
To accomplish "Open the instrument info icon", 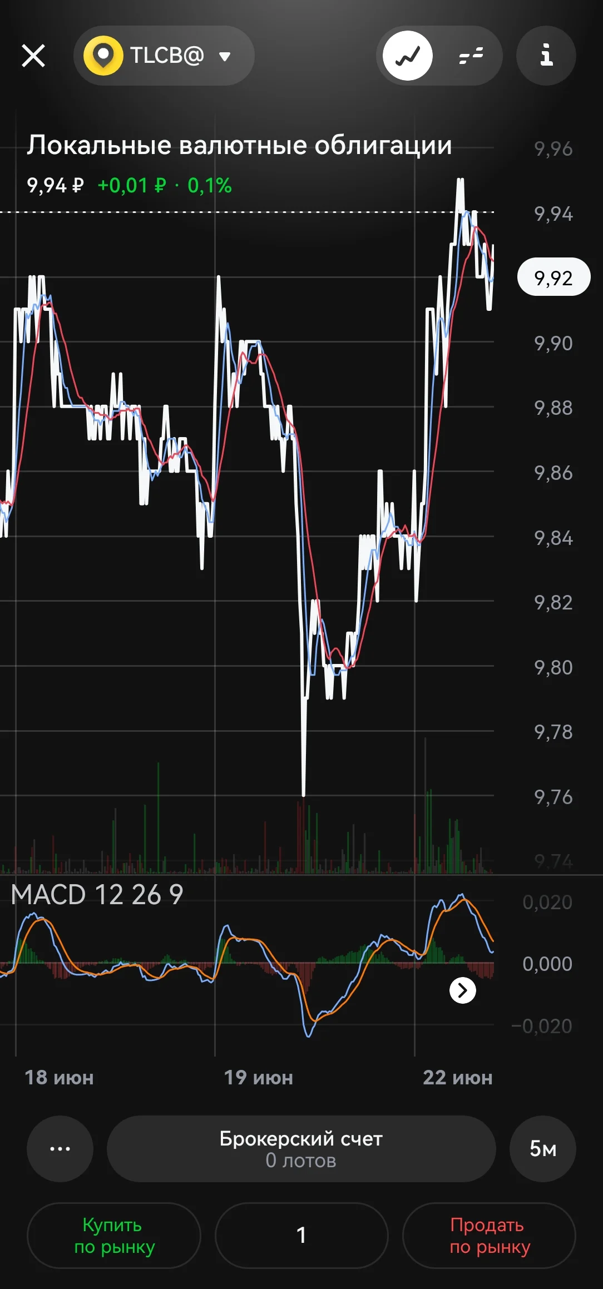I will [x=546, y=56].
